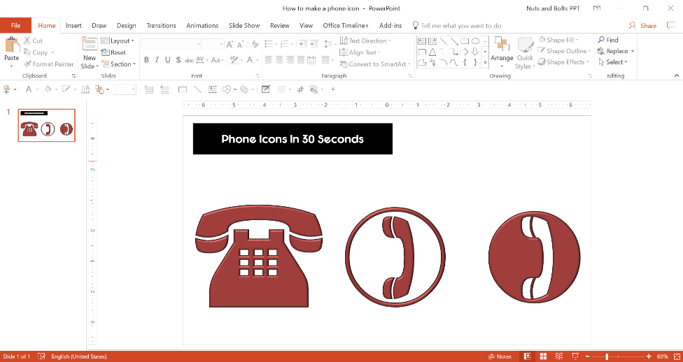The height and width of the screenshot is (362, 683).
Task: Click the crop icon in the quick toolbar
Action: 300,89
